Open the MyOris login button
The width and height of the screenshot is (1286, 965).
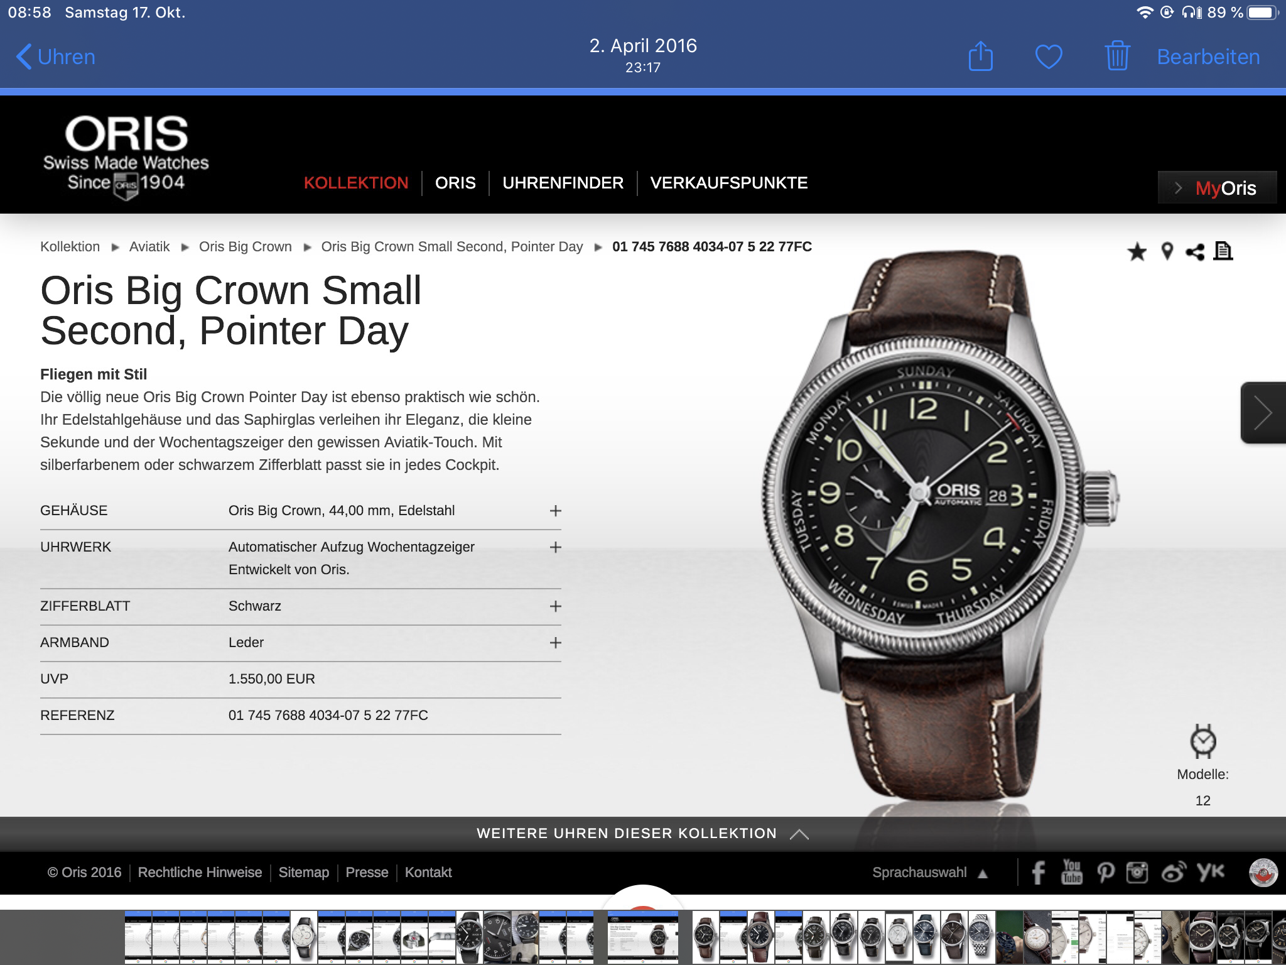(x=1217, y=187)
